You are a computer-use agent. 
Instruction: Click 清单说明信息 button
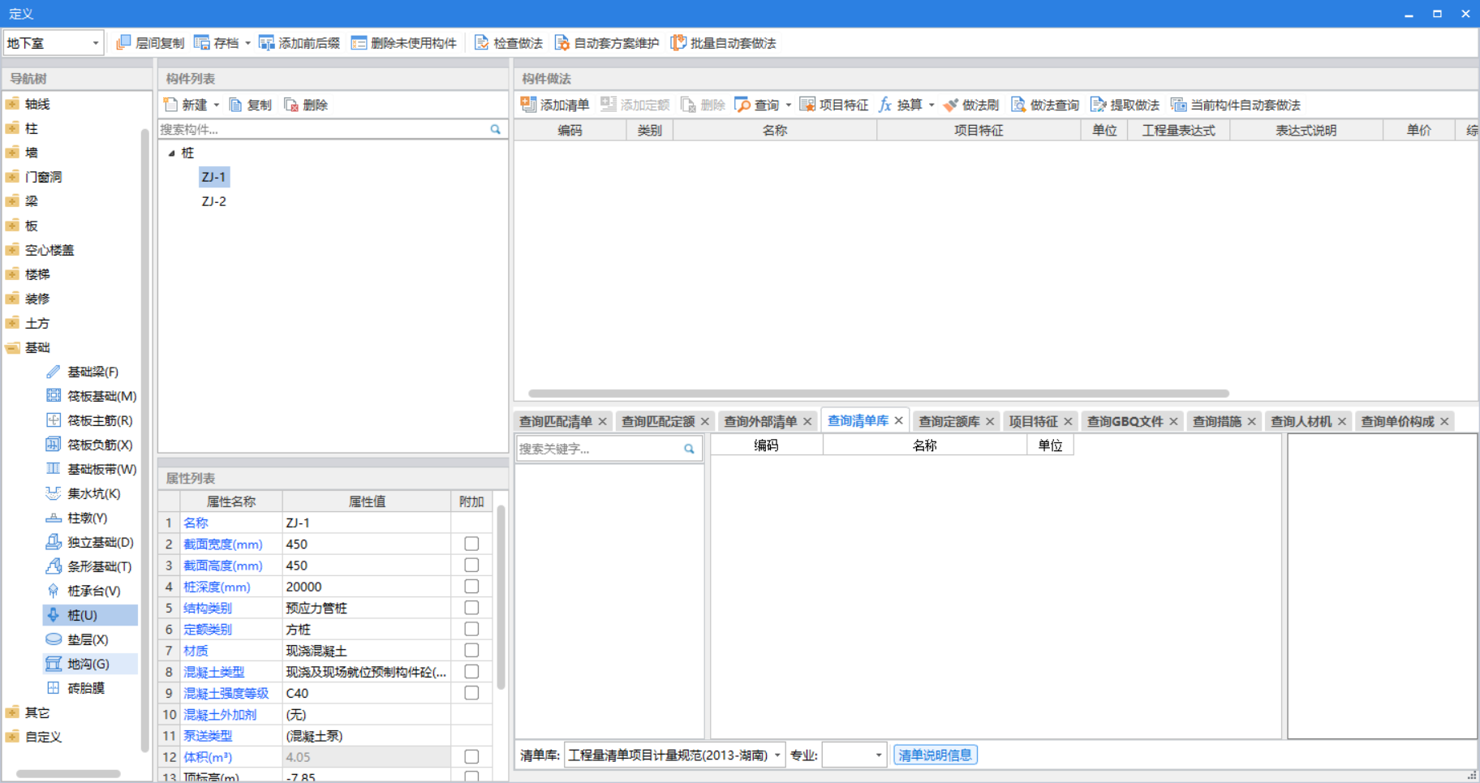(935, 755)
